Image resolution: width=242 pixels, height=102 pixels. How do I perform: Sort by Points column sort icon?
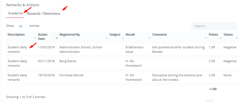click(221, 38)
